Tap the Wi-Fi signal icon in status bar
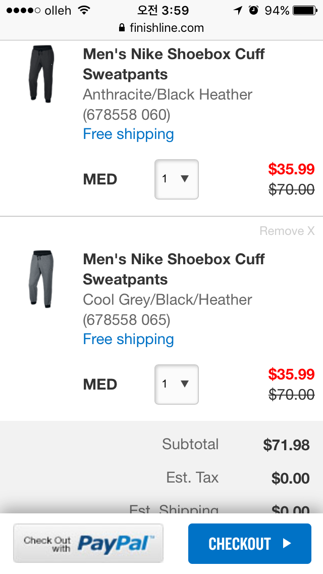323x574 pixels. pos(84,10)
